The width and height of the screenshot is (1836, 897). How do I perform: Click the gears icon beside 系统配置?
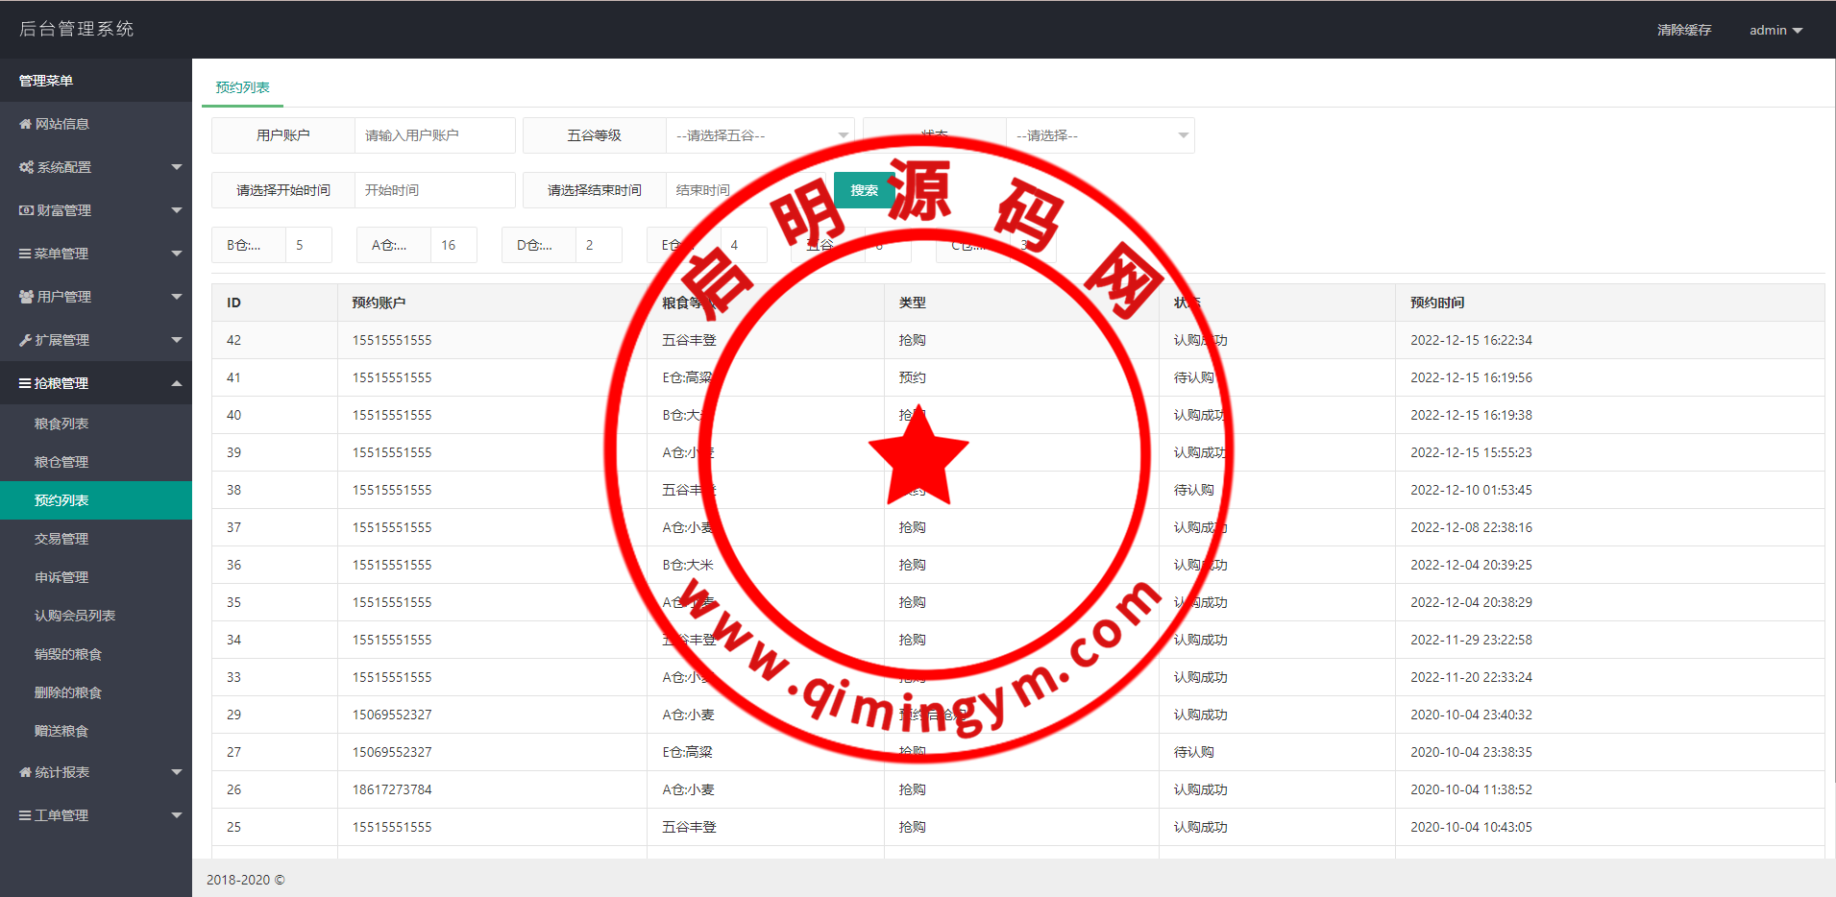point(26,167)
